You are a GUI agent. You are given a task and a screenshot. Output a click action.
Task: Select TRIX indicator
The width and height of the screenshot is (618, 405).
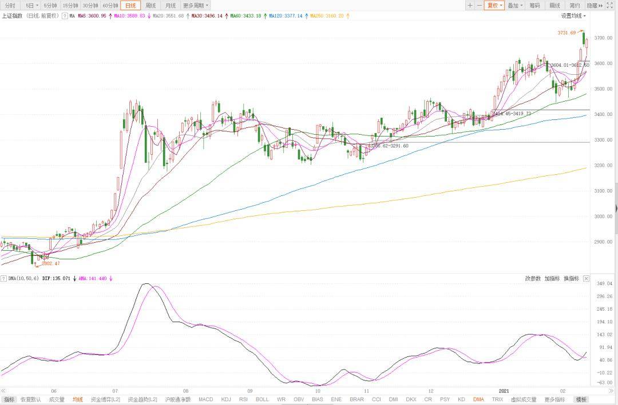(x=497, y=399)
